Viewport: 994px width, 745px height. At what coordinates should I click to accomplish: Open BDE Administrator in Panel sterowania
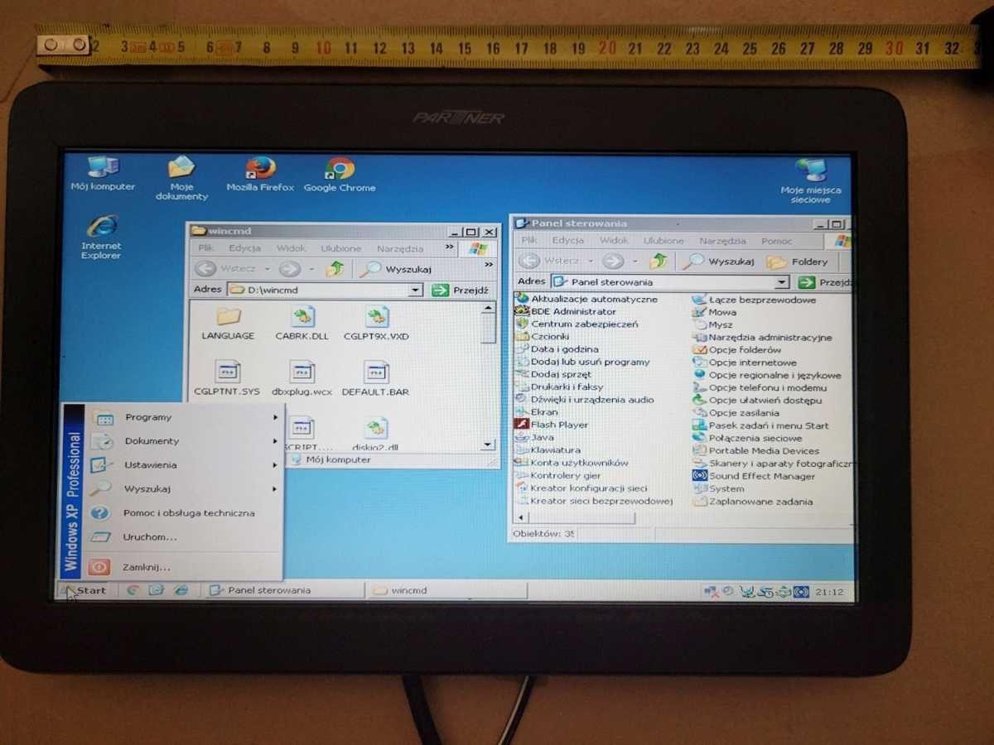566,311
